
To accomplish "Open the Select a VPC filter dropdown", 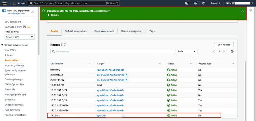I will [20, 37].
